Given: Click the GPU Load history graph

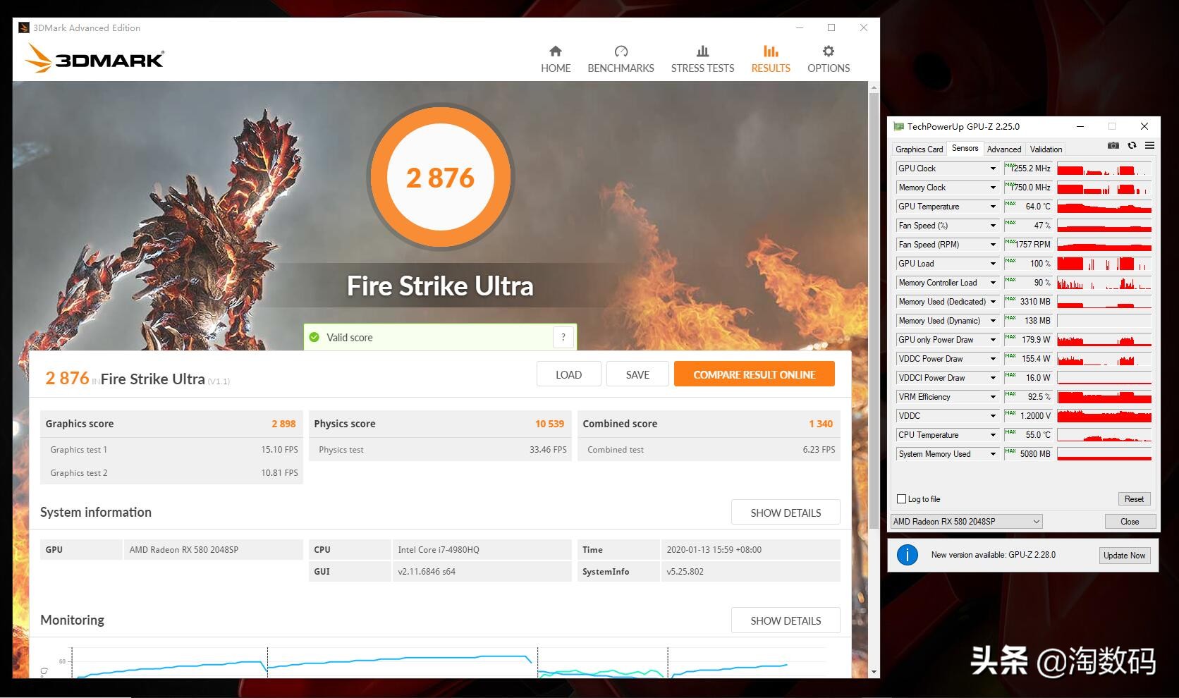Looking at the screenshot, I should pyautogui.click(x=1104, y=264).
